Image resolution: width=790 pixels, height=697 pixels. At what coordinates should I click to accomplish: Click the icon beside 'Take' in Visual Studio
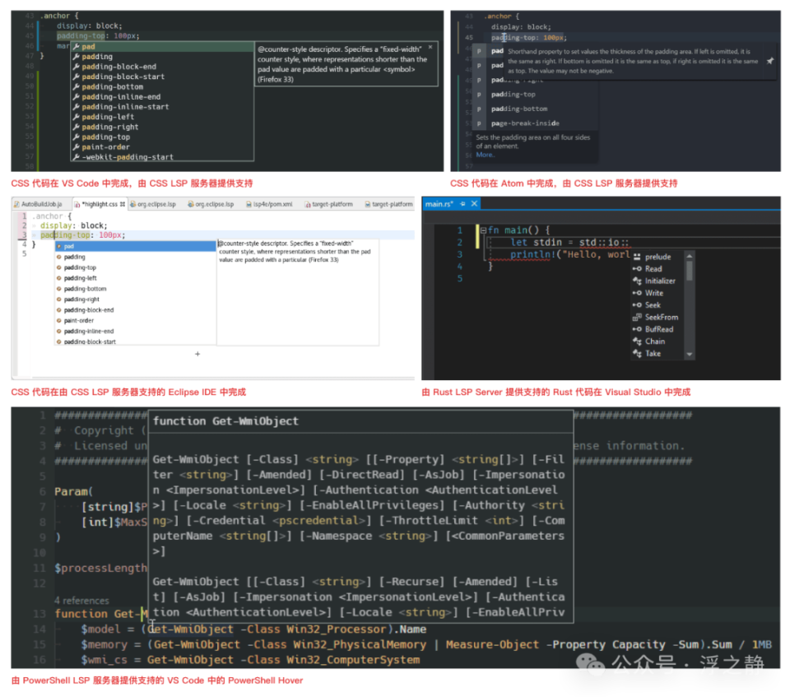point(637,354)
